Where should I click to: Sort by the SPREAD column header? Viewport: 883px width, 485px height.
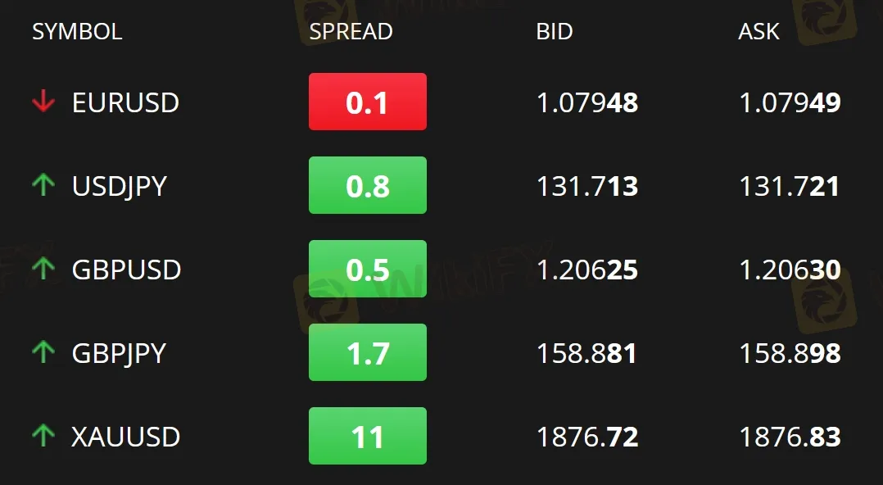click(351, 32)
